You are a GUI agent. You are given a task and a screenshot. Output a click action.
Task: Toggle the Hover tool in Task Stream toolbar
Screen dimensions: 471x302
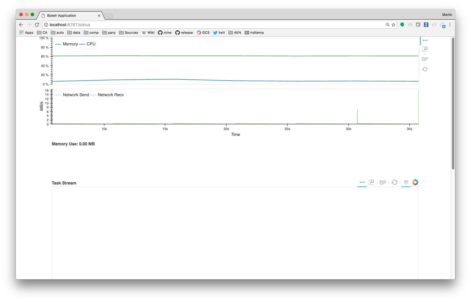(x=406, y=182)
